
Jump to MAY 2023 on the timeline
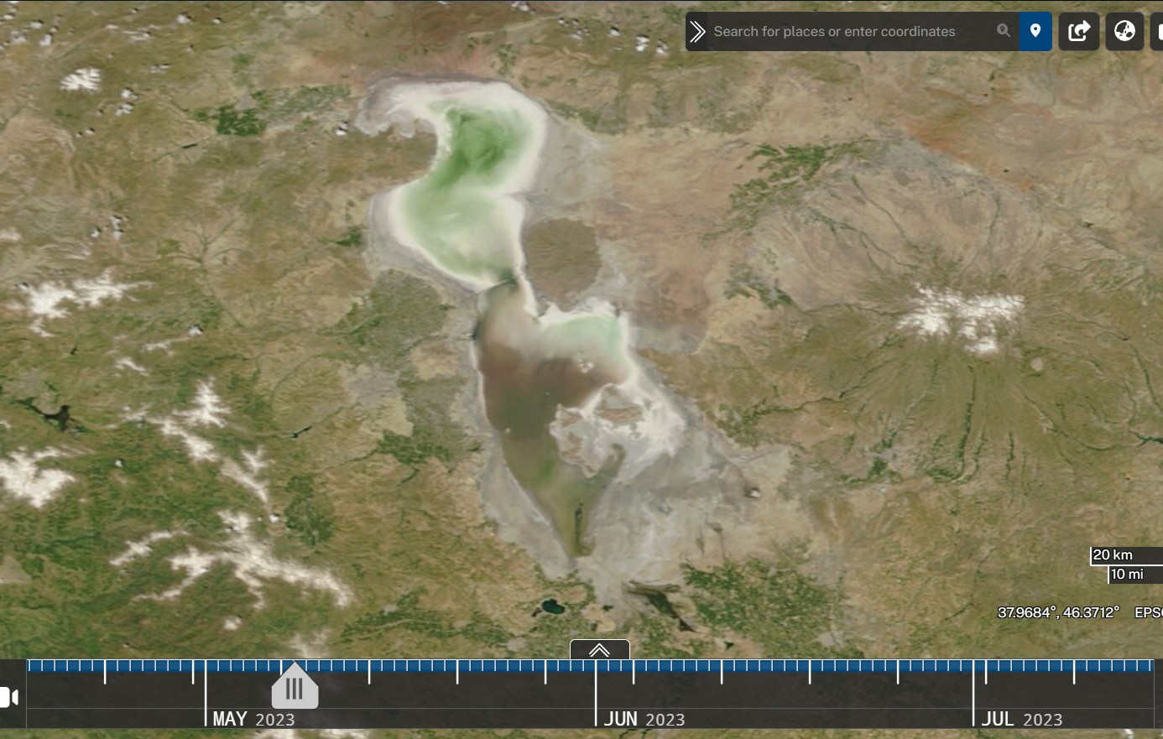[x=253, y=719]
